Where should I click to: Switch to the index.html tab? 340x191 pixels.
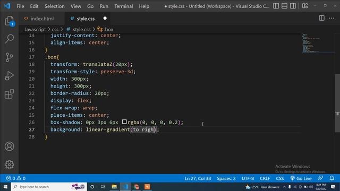41,19
